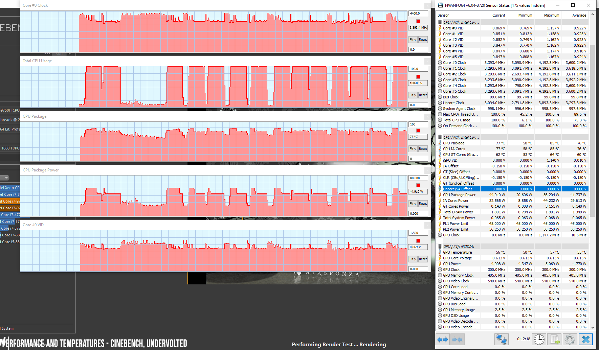Close the CPU Package graph window
This screenshot has height=350, width=599.
tap(427, 117)
